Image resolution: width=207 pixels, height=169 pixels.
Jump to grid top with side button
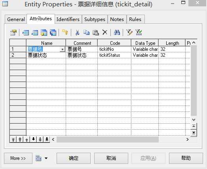click(194, 126)
